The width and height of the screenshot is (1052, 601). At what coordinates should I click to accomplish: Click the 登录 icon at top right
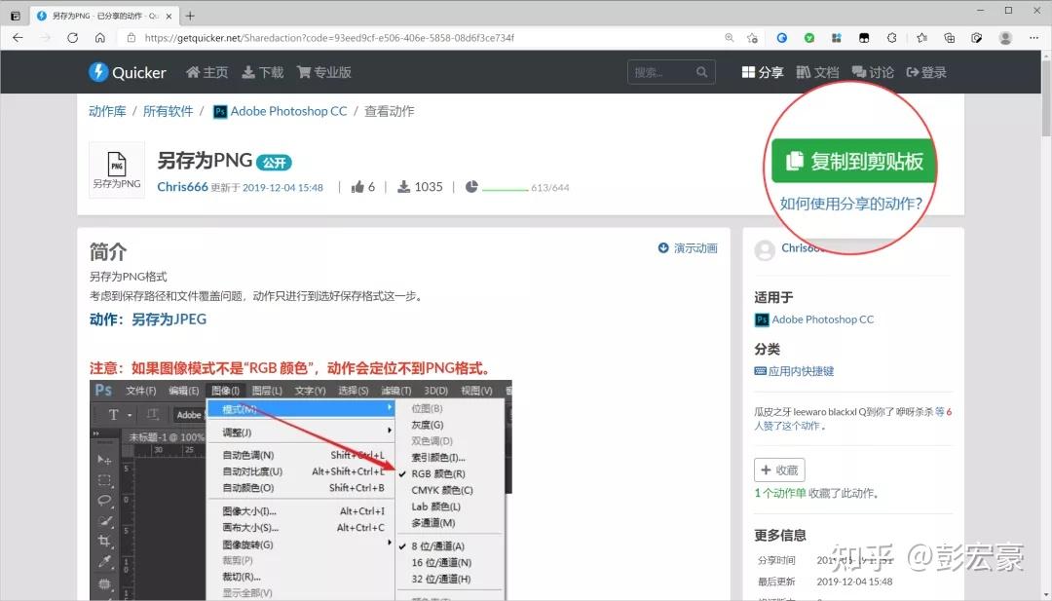pyautogui.click(x=912, y=71)
